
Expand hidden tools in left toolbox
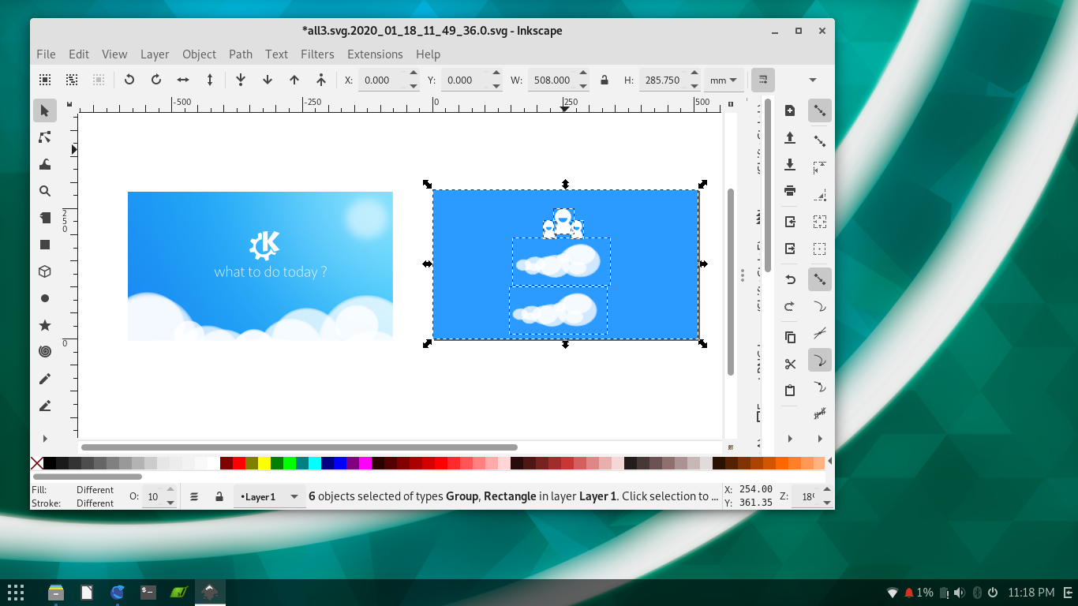tap(45, 439)
